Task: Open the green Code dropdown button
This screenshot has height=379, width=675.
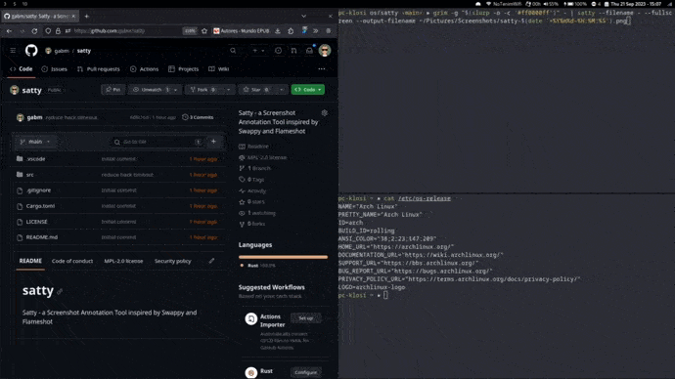Action: tap(308, 90)
